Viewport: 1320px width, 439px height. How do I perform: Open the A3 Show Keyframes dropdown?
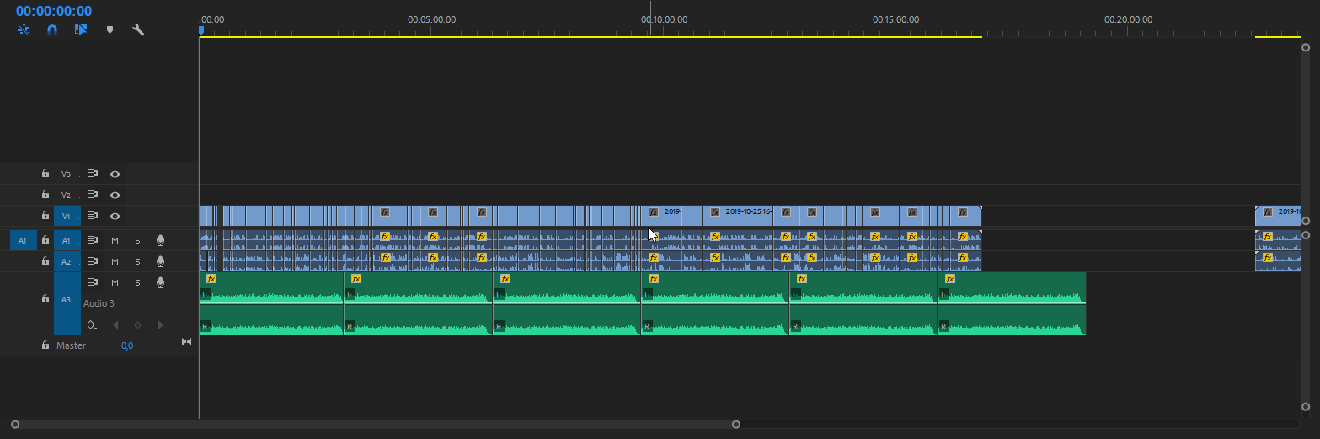click(x=92, y=325)
